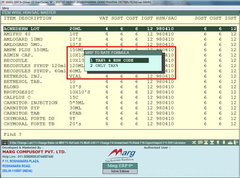
Task: Select the ACNEDERM LOT row
Action: (120, 29)
